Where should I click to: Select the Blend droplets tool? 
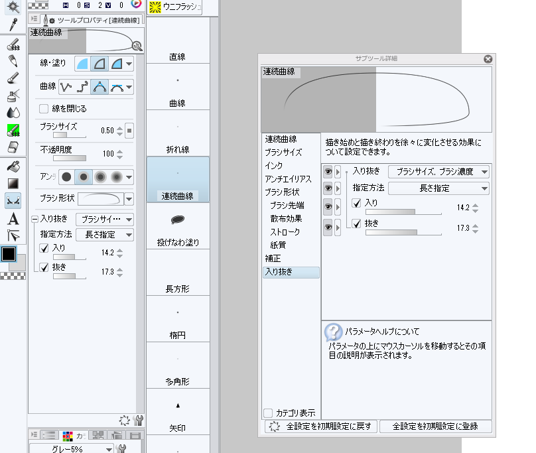point(13,112)
